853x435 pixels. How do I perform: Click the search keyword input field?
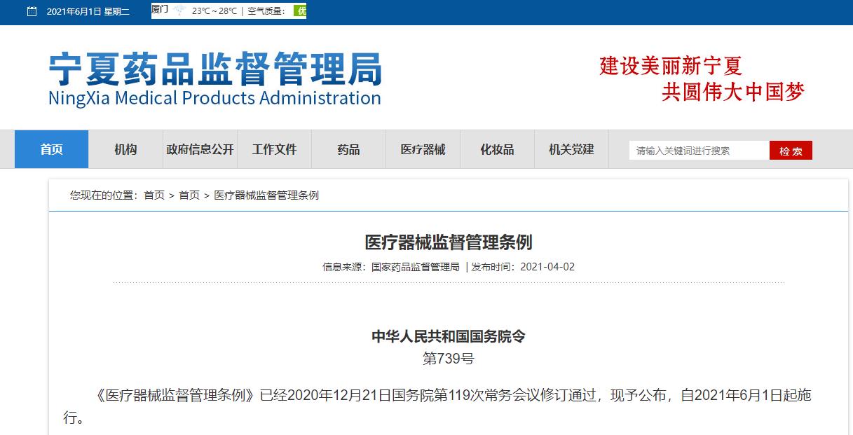(x=697, y=149)
